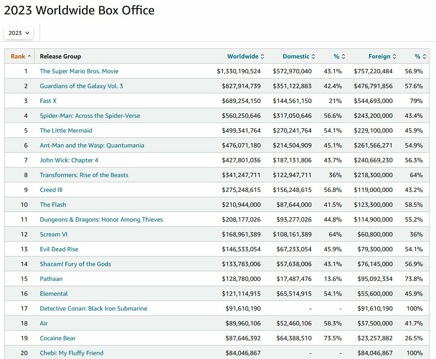Select domestic gross $572,970,040
The image size is (436, 359).
tap(292, 71)
